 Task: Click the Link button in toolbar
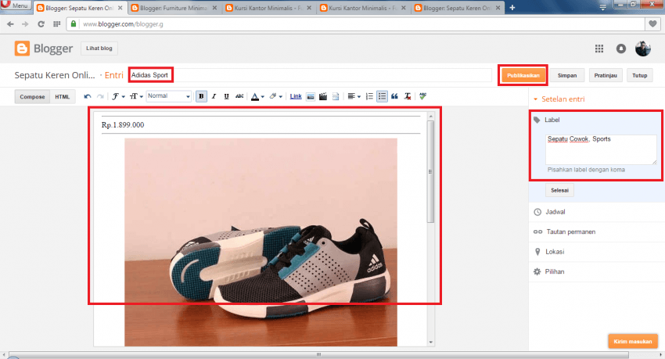point(296,96)
